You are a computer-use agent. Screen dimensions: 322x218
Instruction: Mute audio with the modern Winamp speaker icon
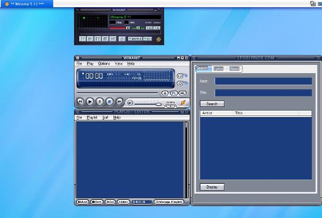[130, 103]
